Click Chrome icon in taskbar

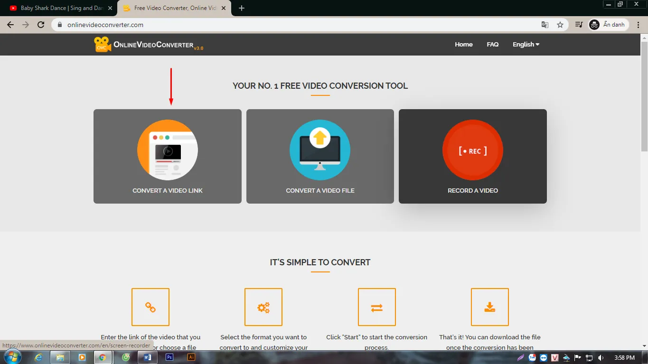coord(103,357)
